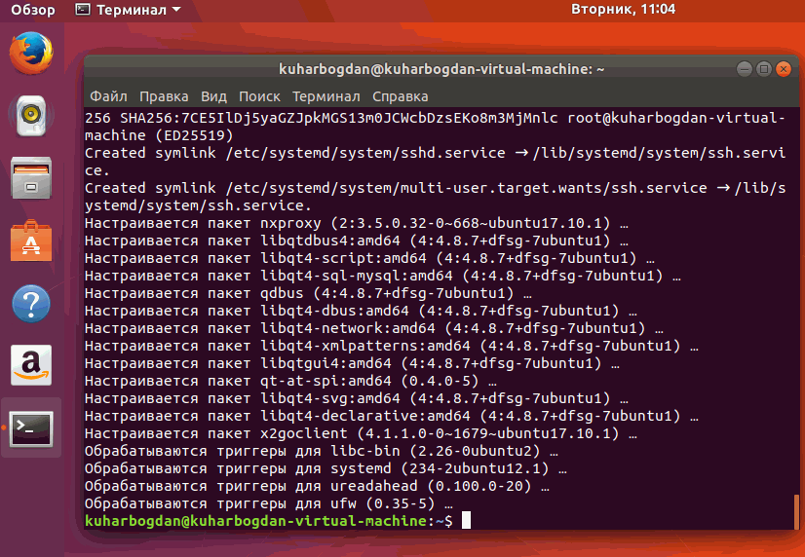Expand the Терминал app menu dropdown

point(128,10)
